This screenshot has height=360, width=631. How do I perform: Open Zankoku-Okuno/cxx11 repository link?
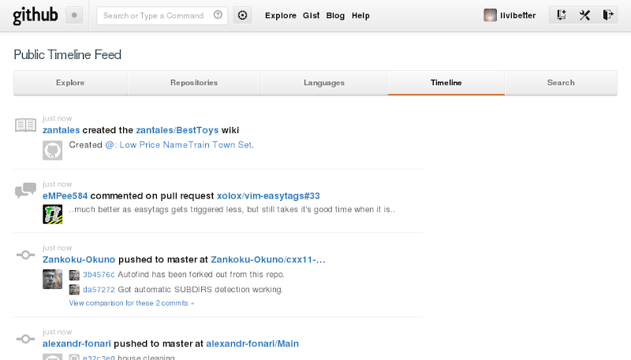tap(268, 259)
